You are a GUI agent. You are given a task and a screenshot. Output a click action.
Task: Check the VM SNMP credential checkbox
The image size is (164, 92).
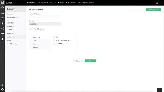coord(54,44)
